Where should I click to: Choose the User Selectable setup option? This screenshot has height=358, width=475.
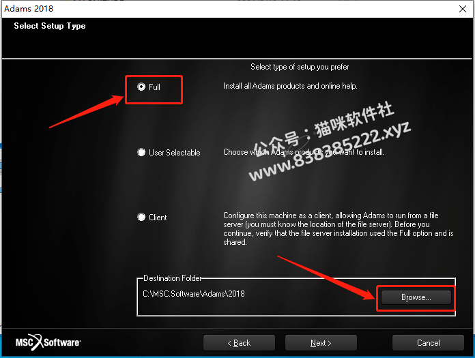pyautogui.click(x=141, y=152)
